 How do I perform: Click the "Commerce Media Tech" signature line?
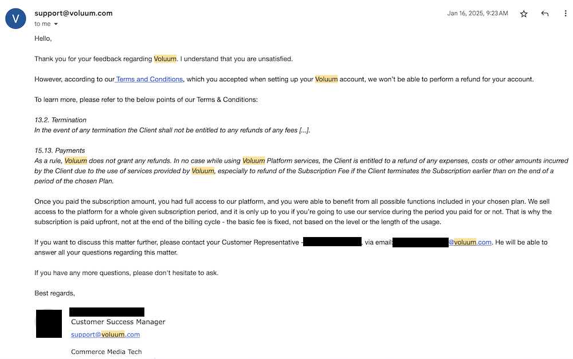click(x=106, y=352)
